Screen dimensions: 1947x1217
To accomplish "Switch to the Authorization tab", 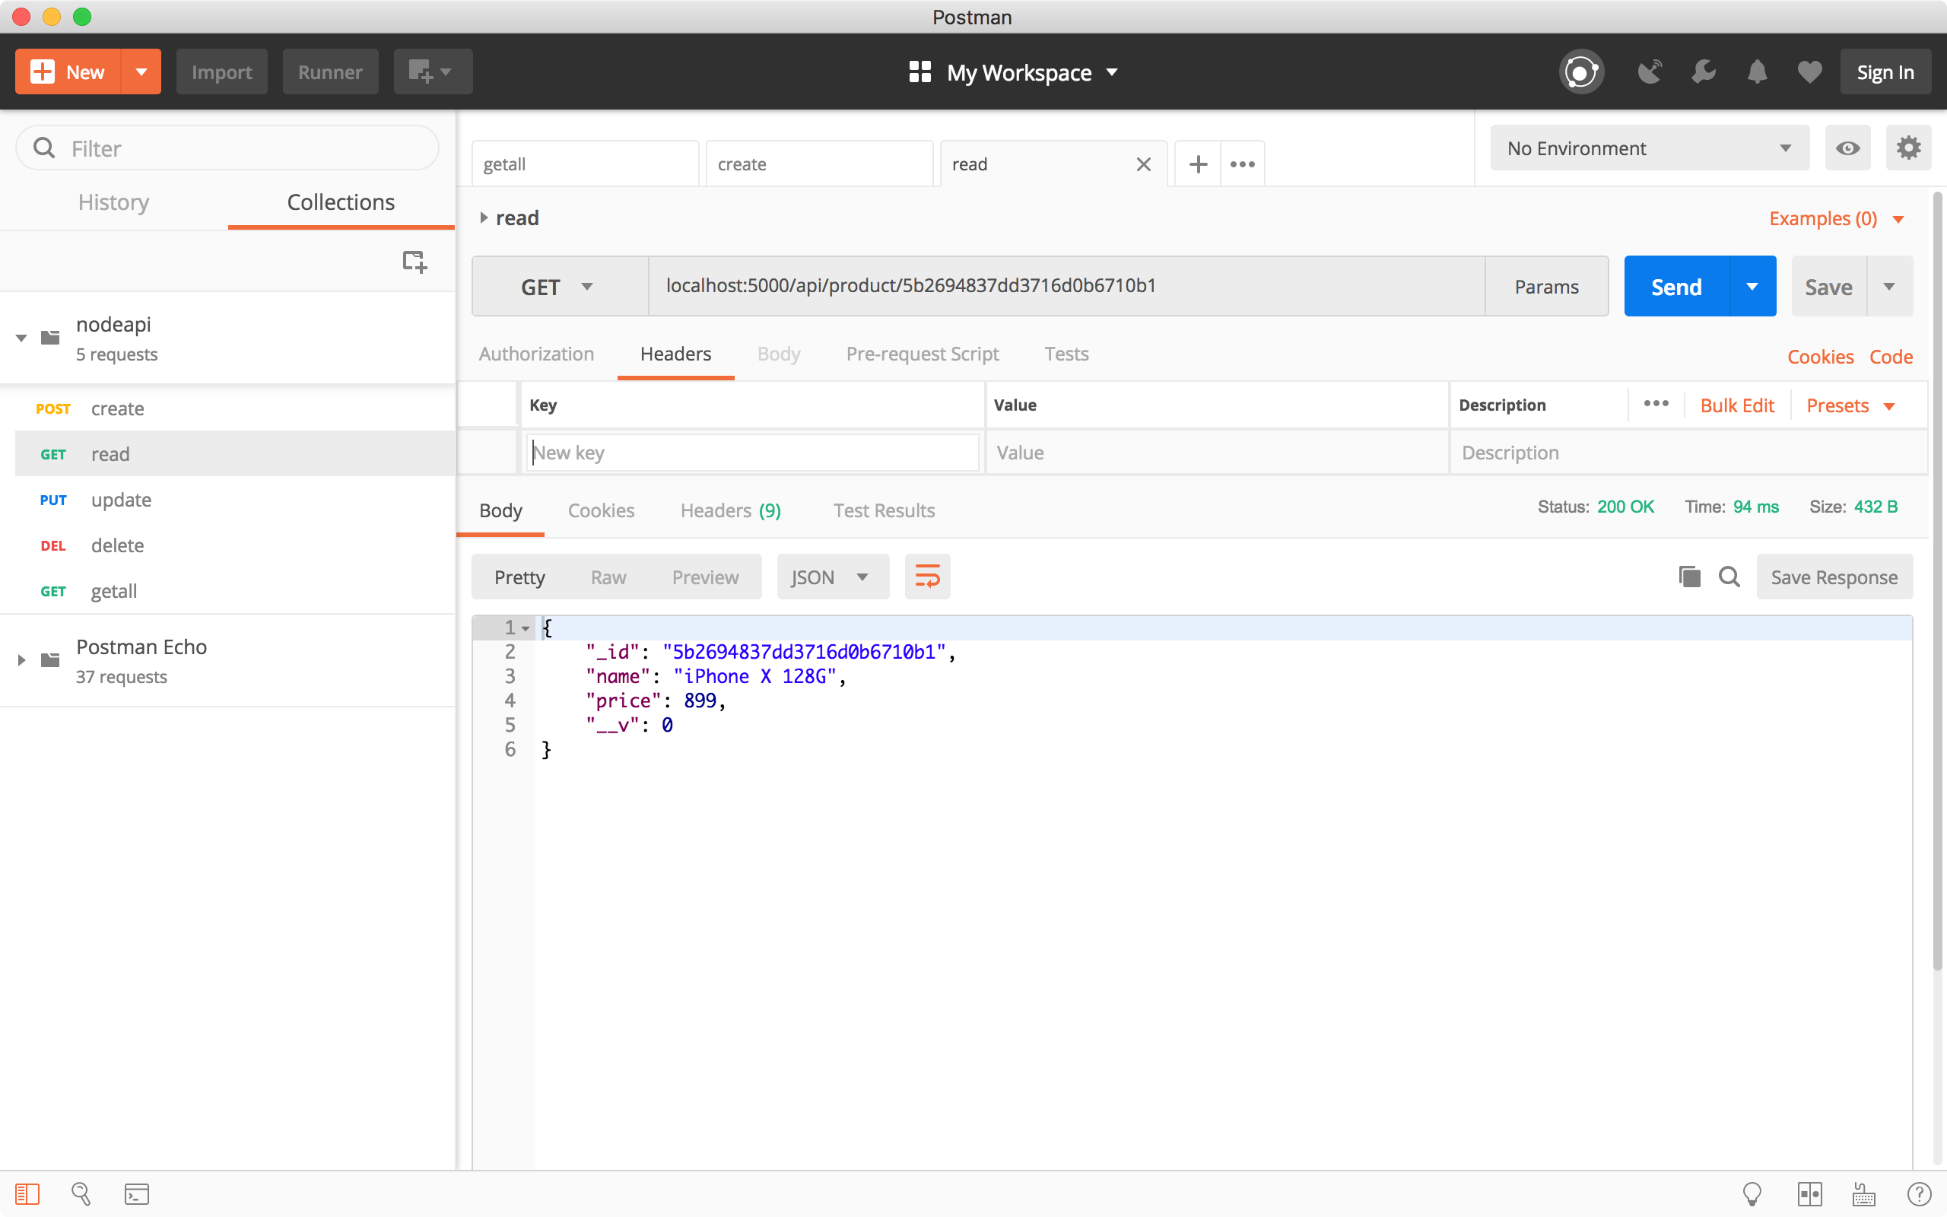I will [x=536, y=354].
